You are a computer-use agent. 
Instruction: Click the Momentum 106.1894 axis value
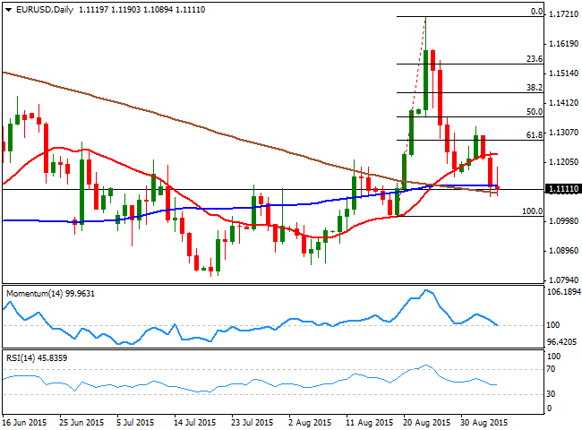point(561,292)
